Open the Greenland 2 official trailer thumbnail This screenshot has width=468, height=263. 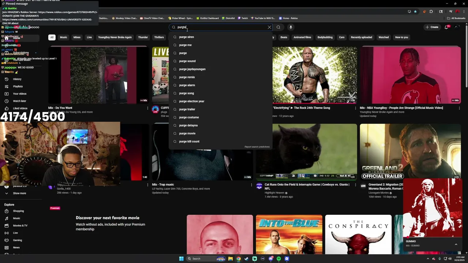pos(410,152)
